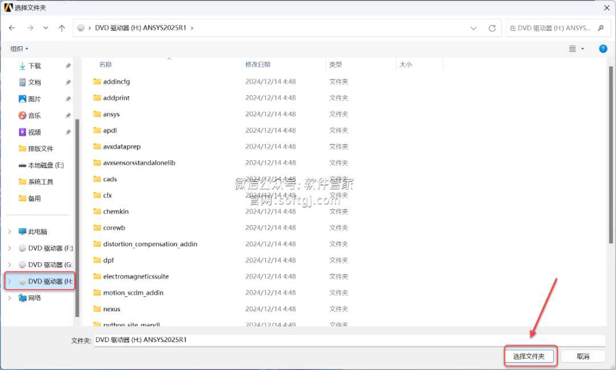
Task: Open view options dropdown arrow
Action: tap(582, 48)
